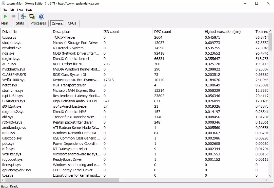This screenshot has height=188, width=274.
Task: Click the horizontal scrollbar left arrow
Action: point(3,180)
